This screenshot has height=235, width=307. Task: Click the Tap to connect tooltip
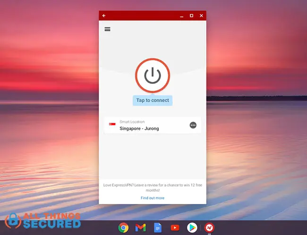point(153,100)
